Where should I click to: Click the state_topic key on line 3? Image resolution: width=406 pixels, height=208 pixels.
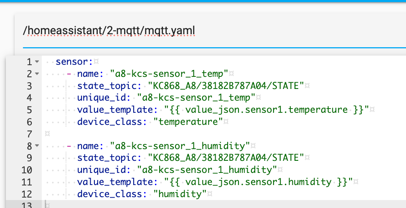[x=110, y=86]
